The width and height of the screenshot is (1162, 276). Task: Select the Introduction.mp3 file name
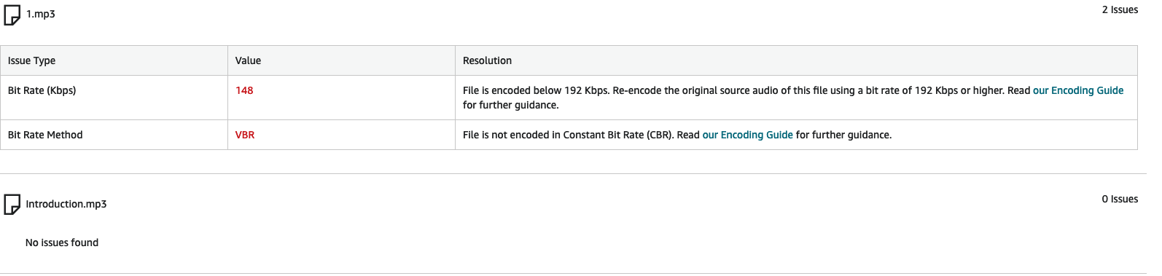(66, 204)
